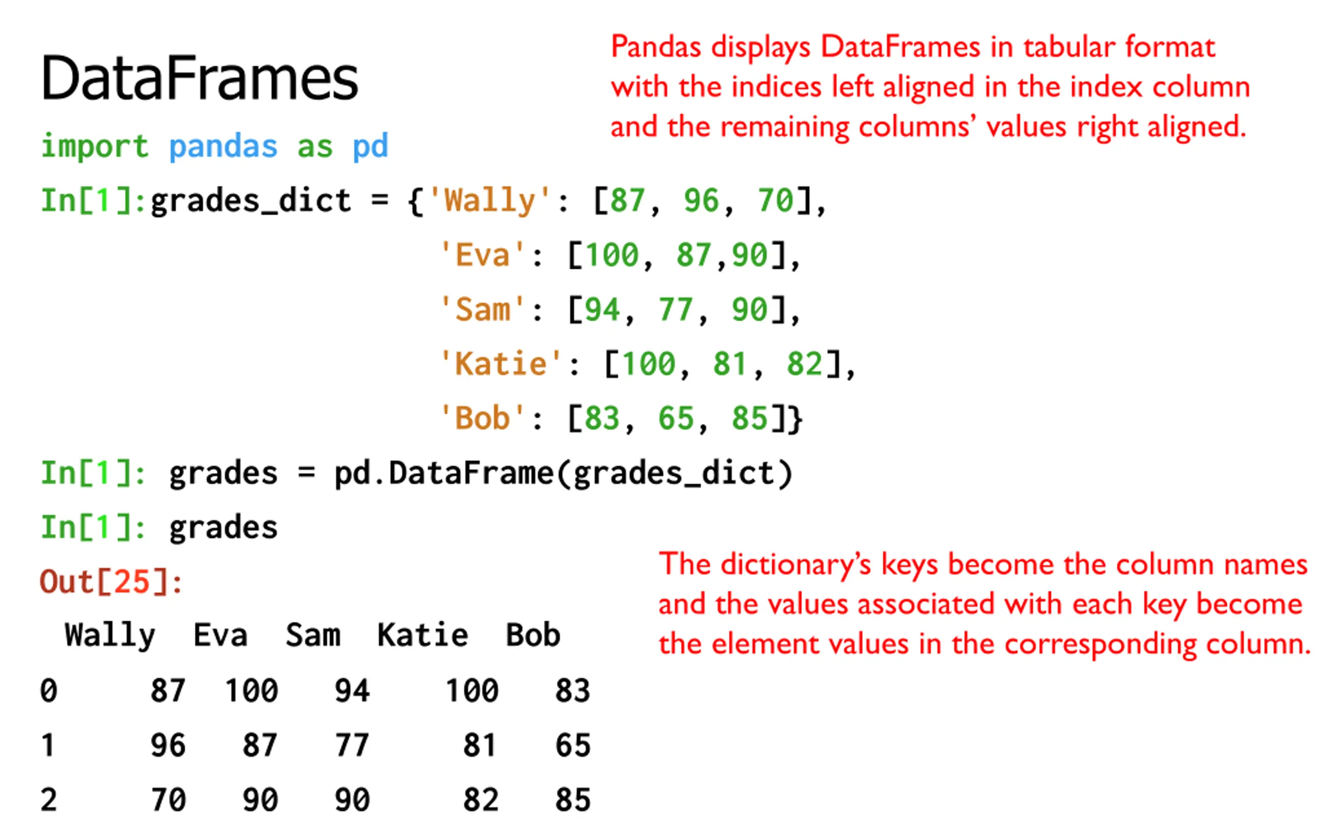This screenshot has height=828, width=1324.
Task: Click the 'Wally' column header in output
Action: pyautogui.click(x=110, y=637)
